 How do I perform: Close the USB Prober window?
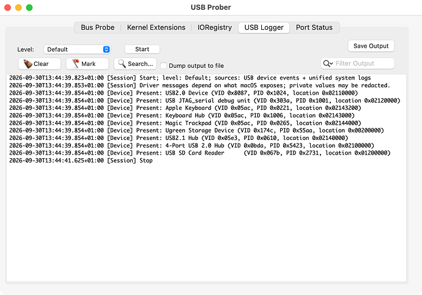[x=7, y=7]
